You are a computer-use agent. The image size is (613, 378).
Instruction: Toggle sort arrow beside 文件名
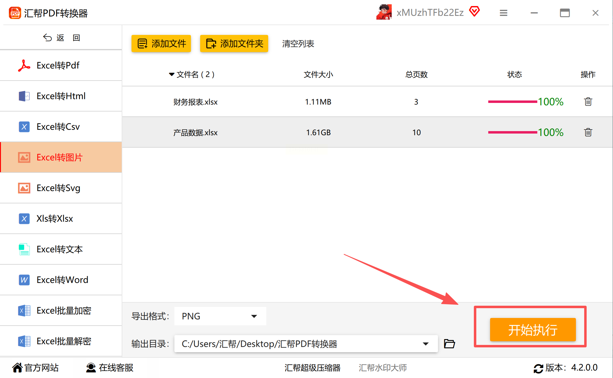pyautogui.click(x=171, y=74)
